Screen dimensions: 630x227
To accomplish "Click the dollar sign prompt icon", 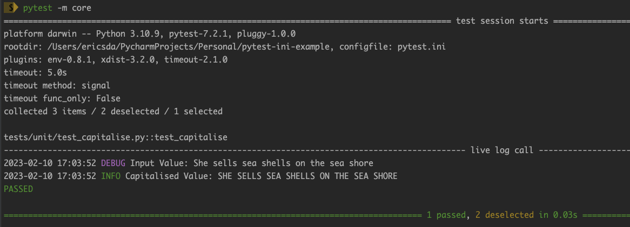I will click(11, 8).
